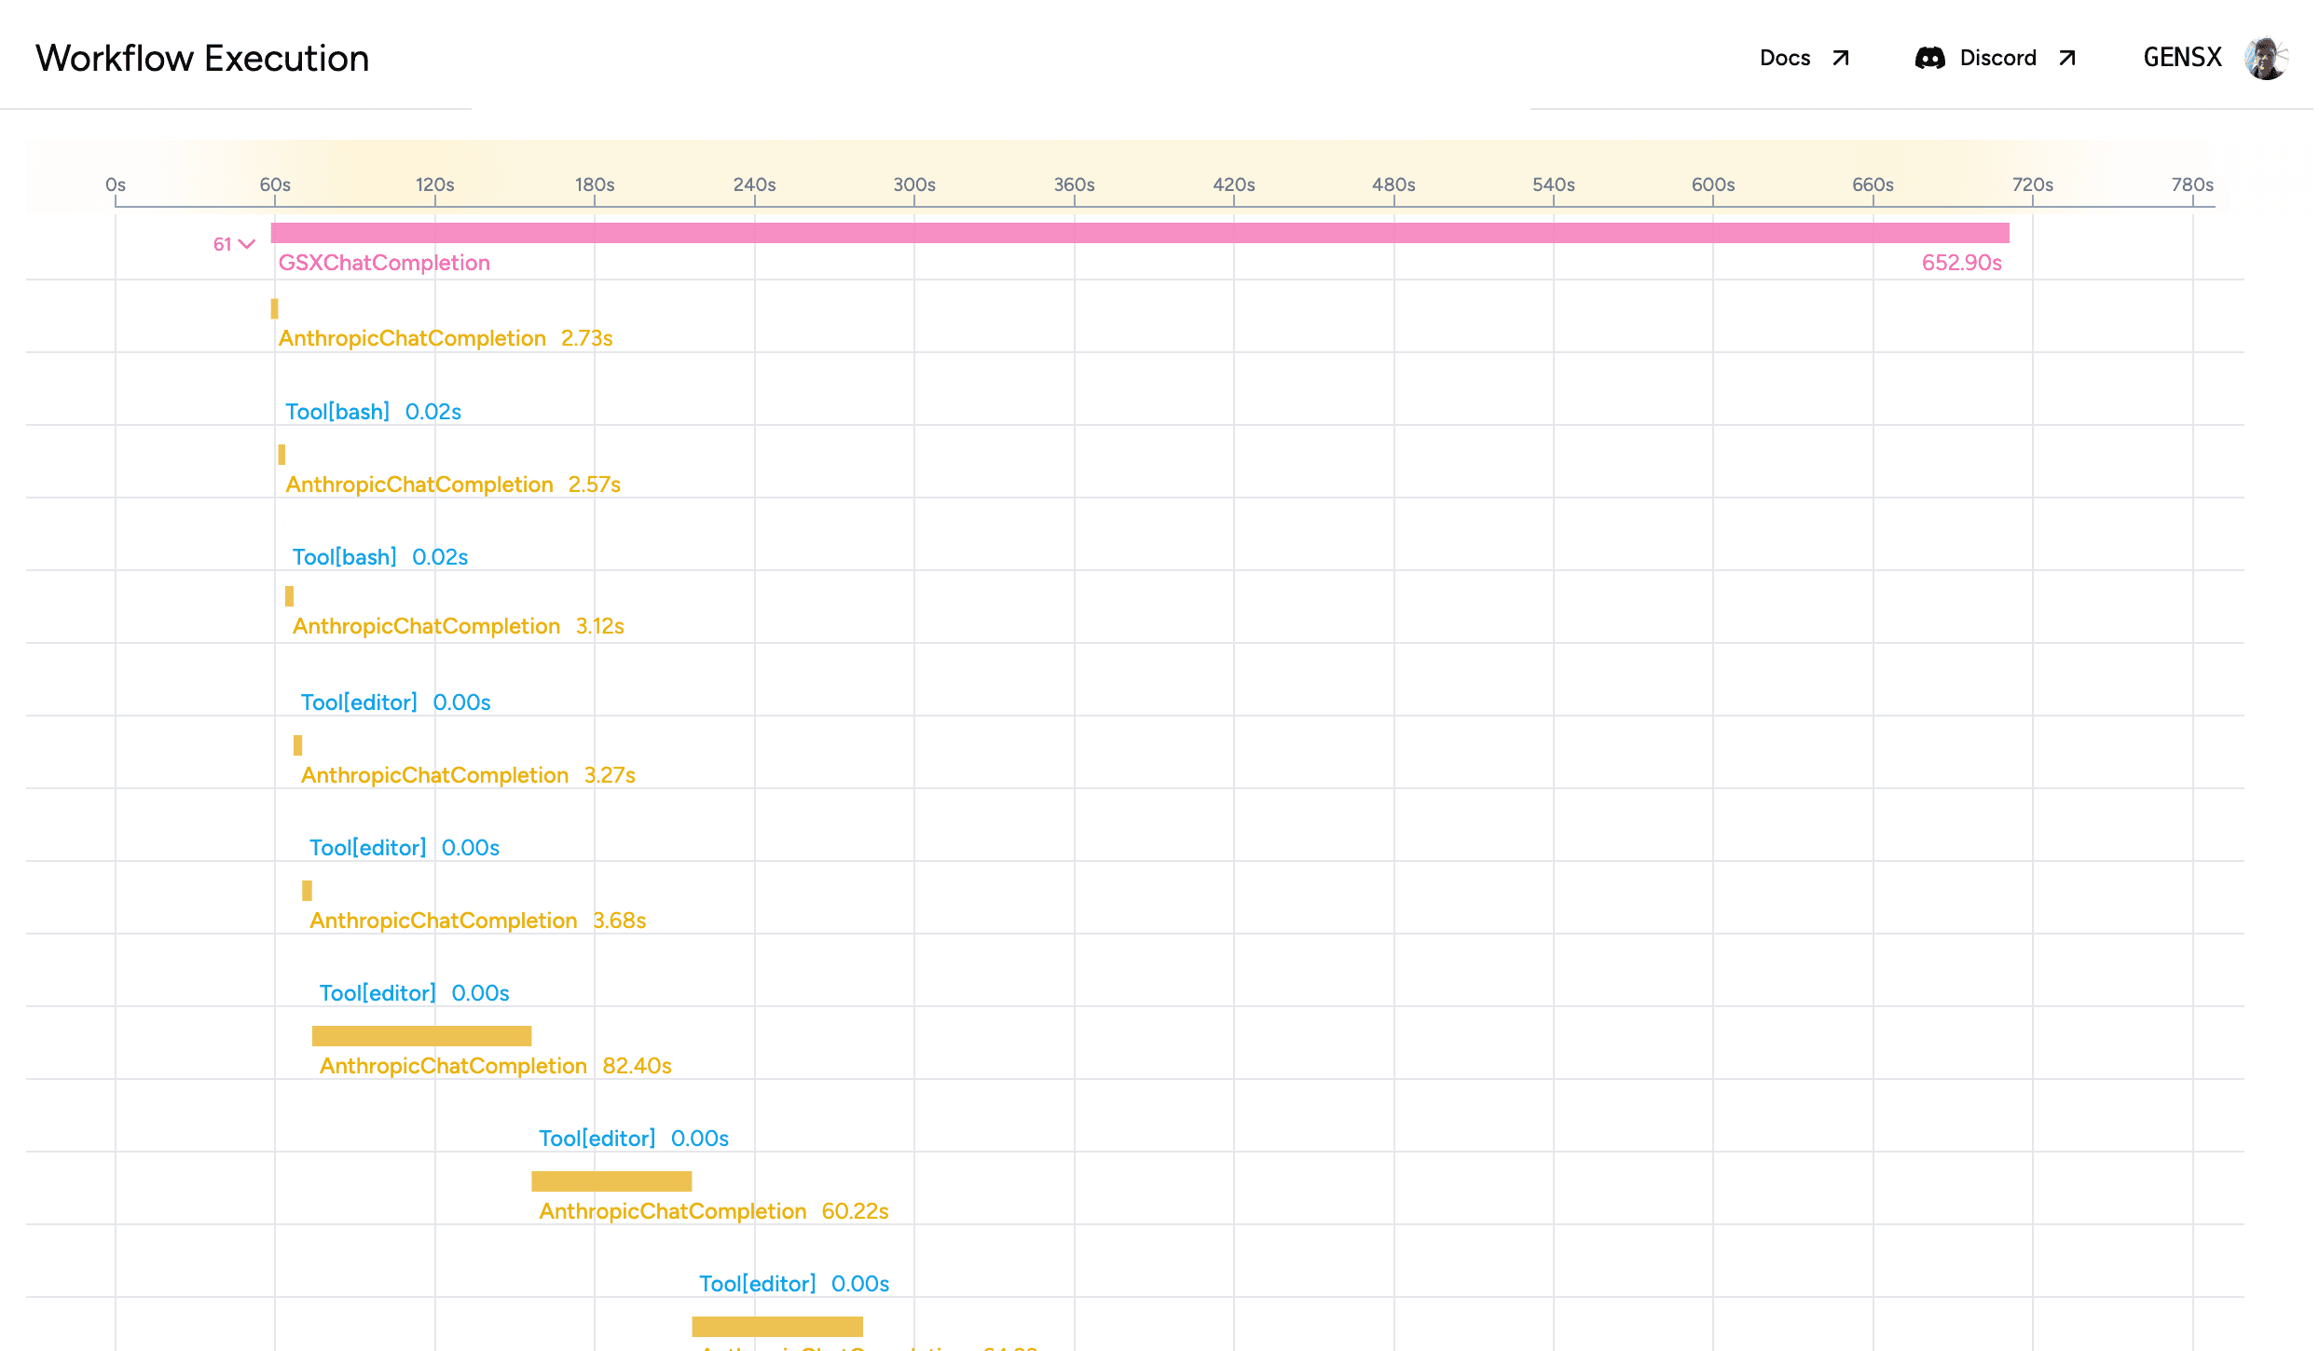Click the Docs arrow icon
Viewport: 2319px width, 1351px height.
pyautogui.click(x=1840, y=58)
